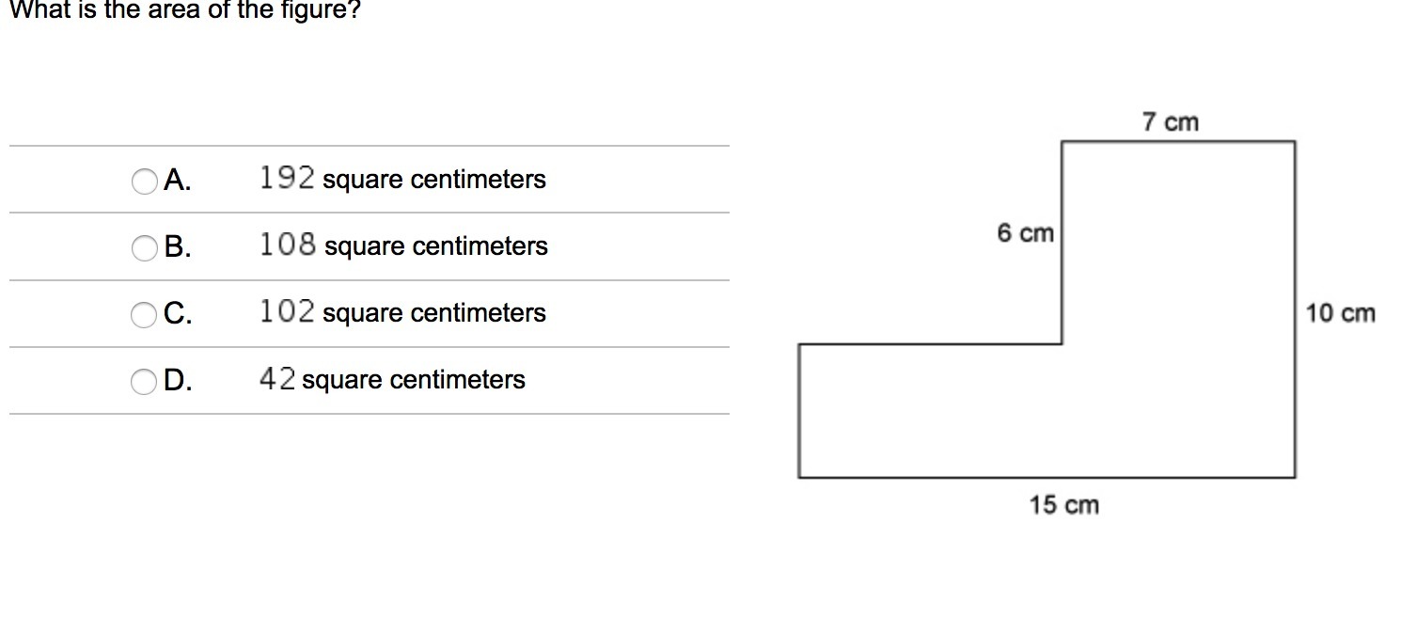
Task: Click the '102 square centimeters' answer text
Action: click(402, 312)
